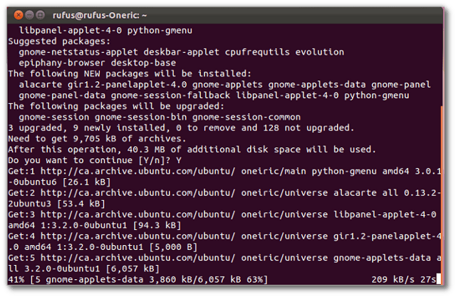Open the Get:4 ca.archive.ubuntu.com URL
The image size is (456, 297).
point(138,236)
